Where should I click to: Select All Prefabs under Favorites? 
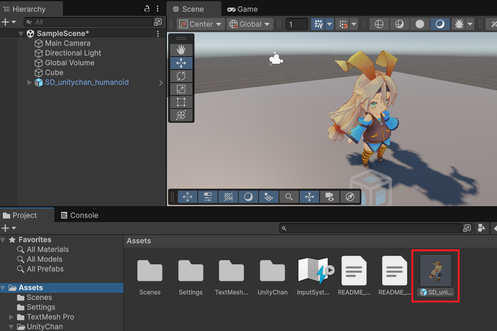coord(45,269)
